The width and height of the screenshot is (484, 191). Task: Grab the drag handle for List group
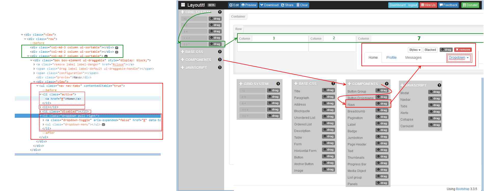click(382, 176)
